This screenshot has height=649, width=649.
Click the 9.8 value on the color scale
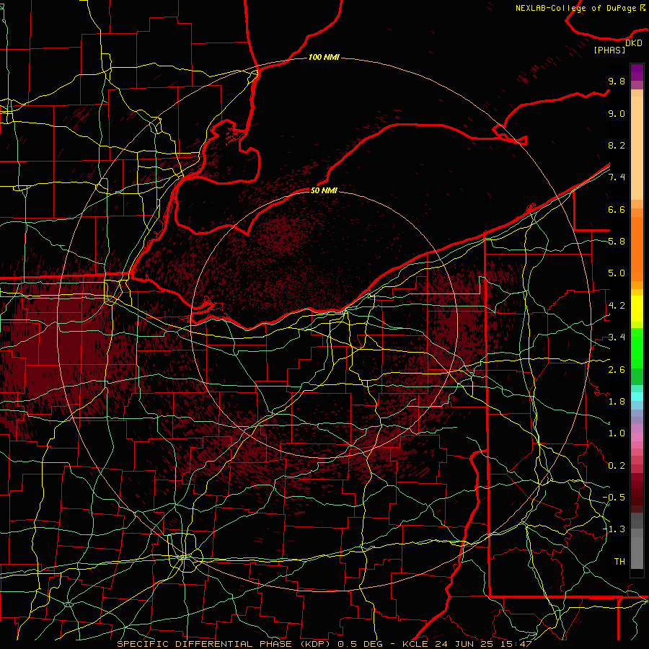617,81
